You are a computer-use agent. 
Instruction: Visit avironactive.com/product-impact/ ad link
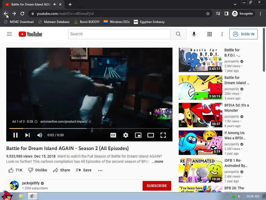(x=65, y=122)
